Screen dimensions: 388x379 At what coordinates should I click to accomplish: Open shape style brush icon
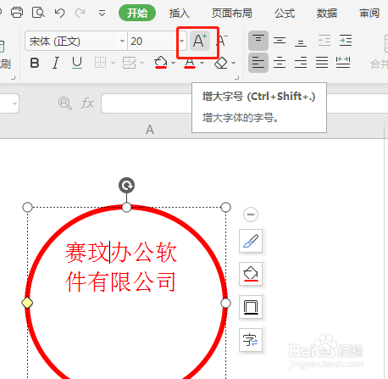[x=251, y=241]
